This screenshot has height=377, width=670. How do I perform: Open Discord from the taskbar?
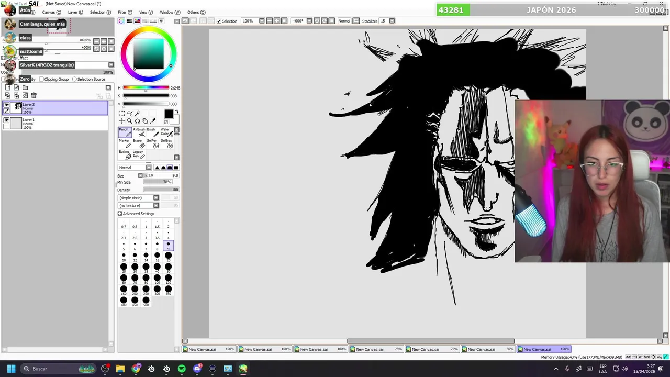click(x=197, y=369)
